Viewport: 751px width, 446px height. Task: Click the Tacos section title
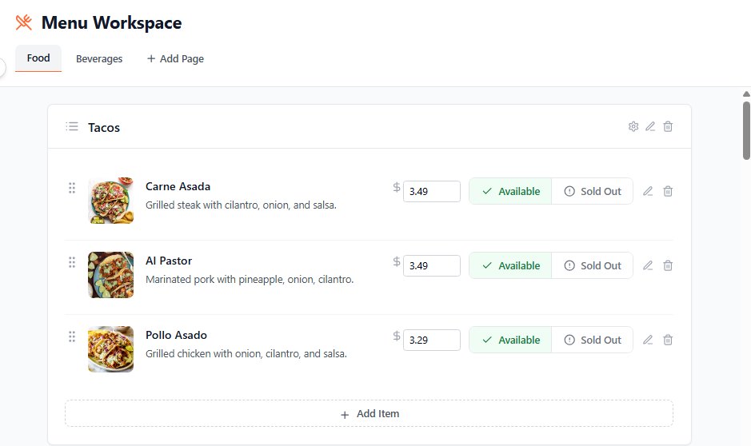tap(104, 127)
